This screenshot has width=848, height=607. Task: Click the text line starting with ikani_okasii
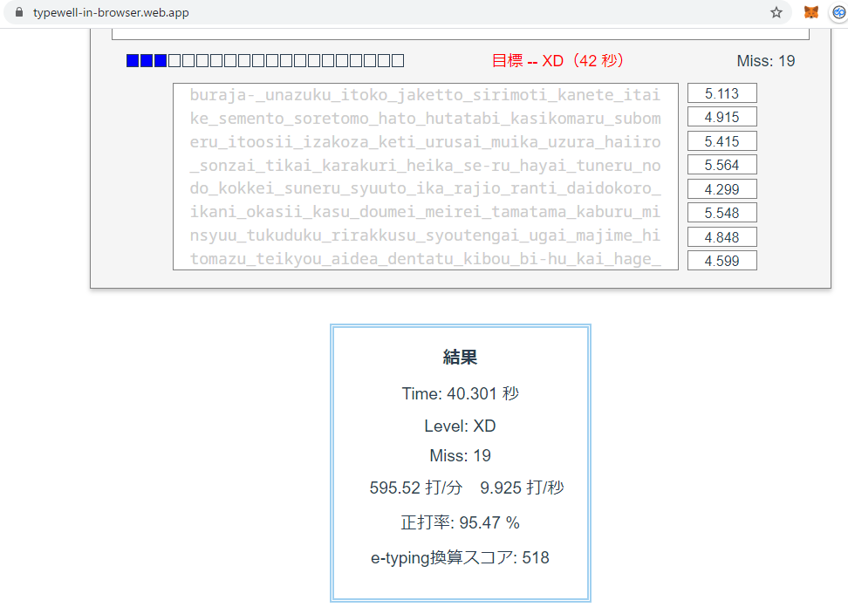coord(425,212)
